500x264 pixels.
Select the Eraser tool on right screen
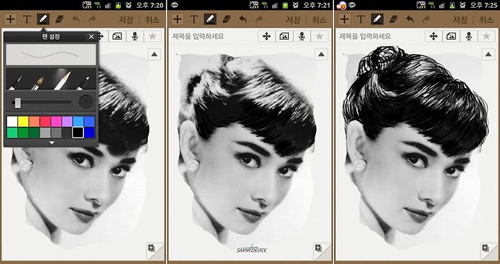click(x=394, y=19)
